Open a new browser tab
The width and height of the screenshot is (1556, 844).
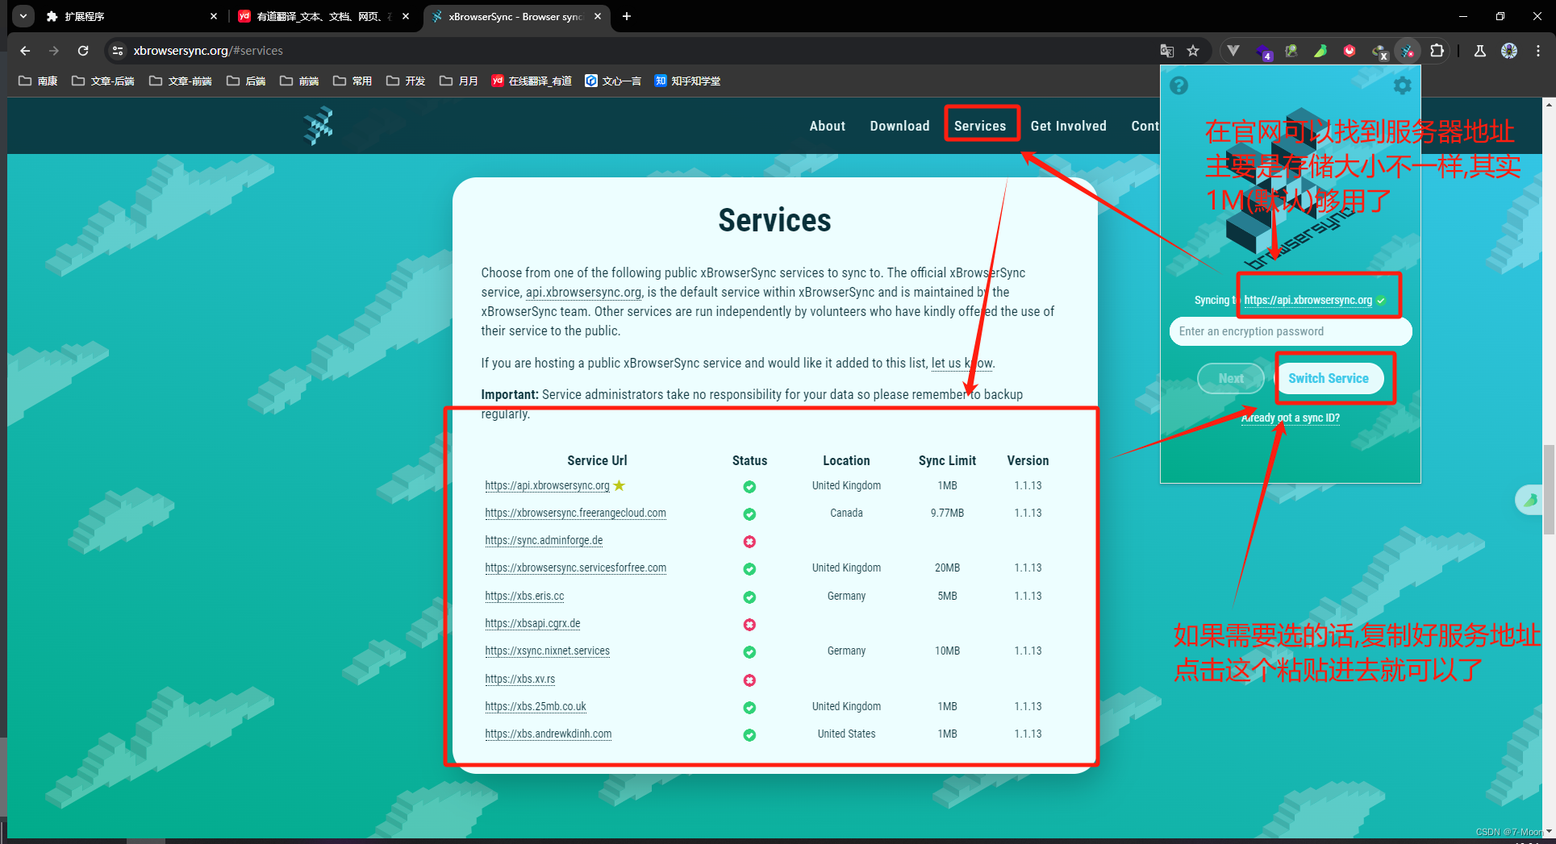(x=627, y=16)
